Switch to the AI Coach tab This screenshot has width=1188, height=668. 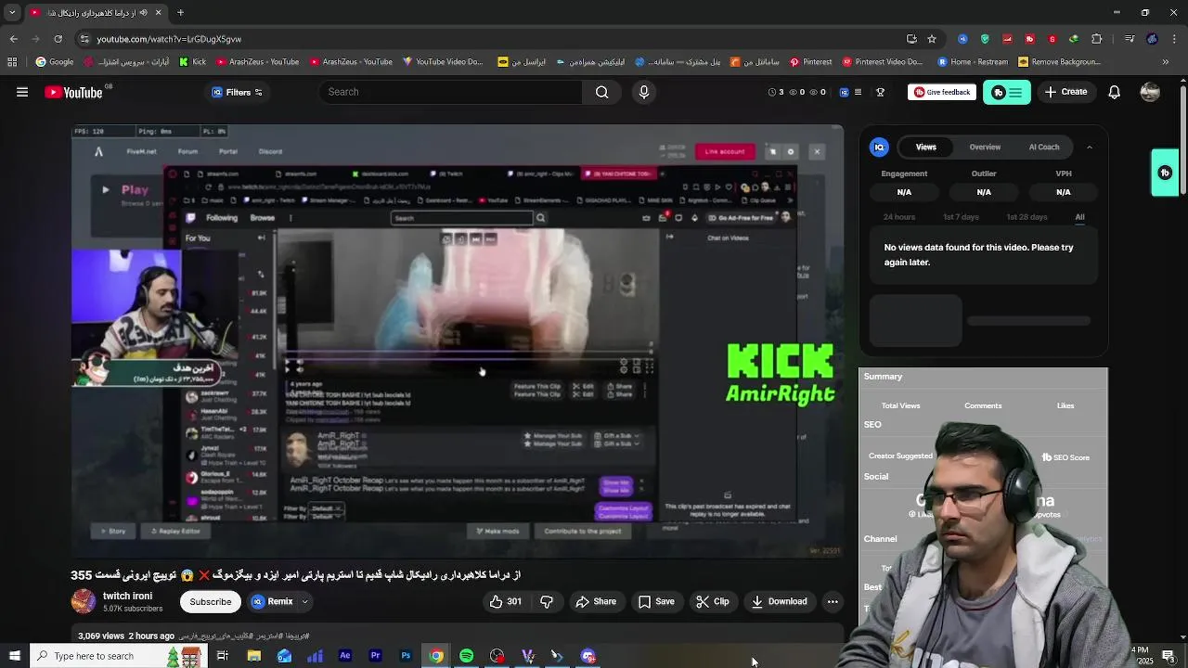1044,147
